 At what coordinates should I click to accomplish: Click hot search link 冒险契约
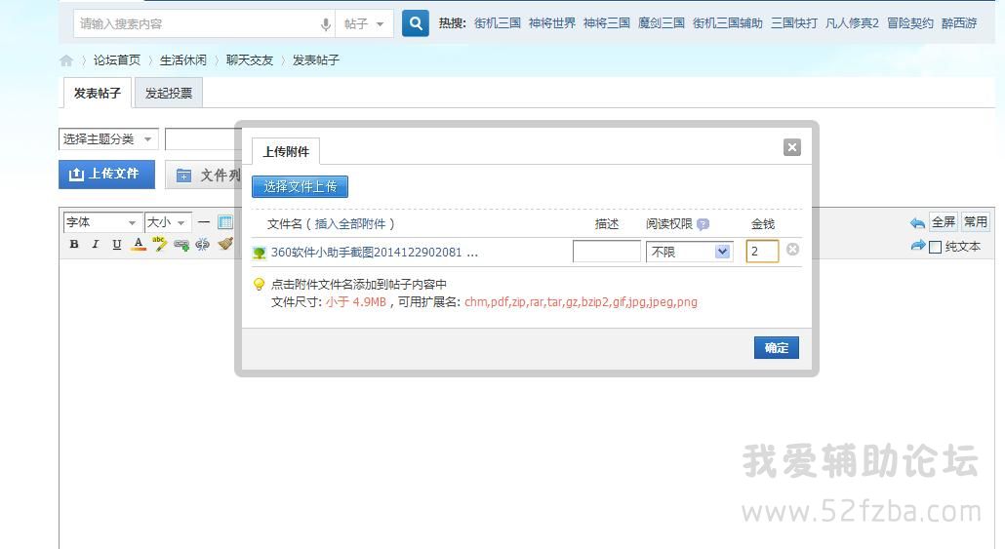[x=910, y=23]
